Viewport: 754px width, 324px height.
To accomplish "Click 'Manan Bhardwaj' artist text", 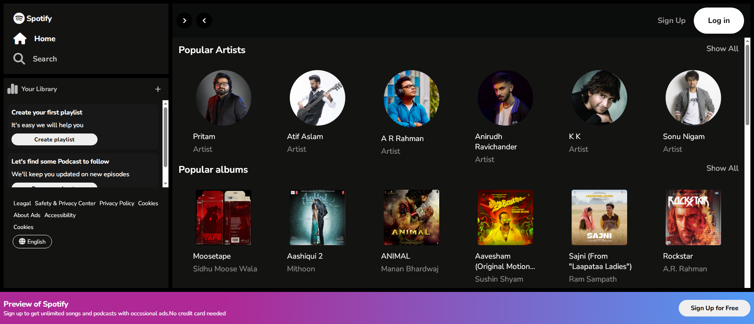I will coord(410,269).
